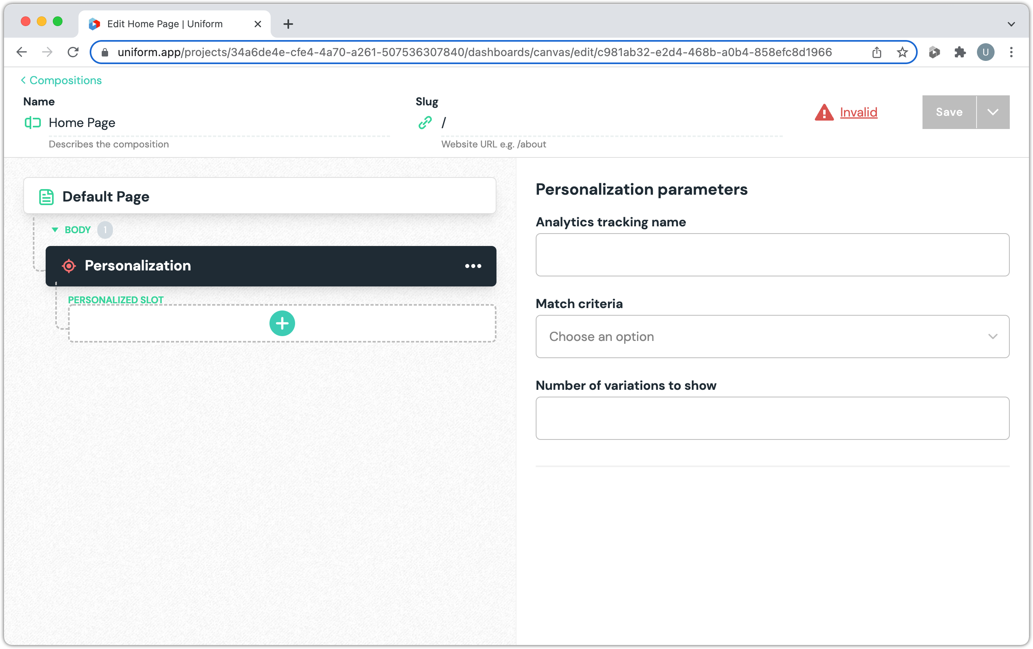The height and width of the screenshot is (649, 1033).
Task: Click the slug link icon
Action: [425, 123]
